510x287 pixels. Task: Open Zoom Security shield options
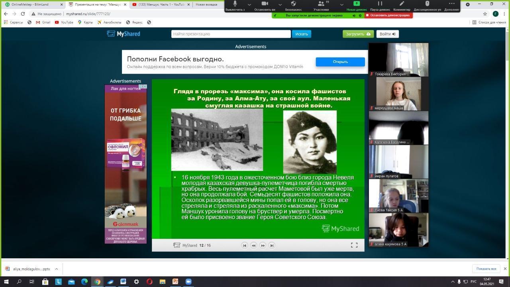click(x=293, y=5)
